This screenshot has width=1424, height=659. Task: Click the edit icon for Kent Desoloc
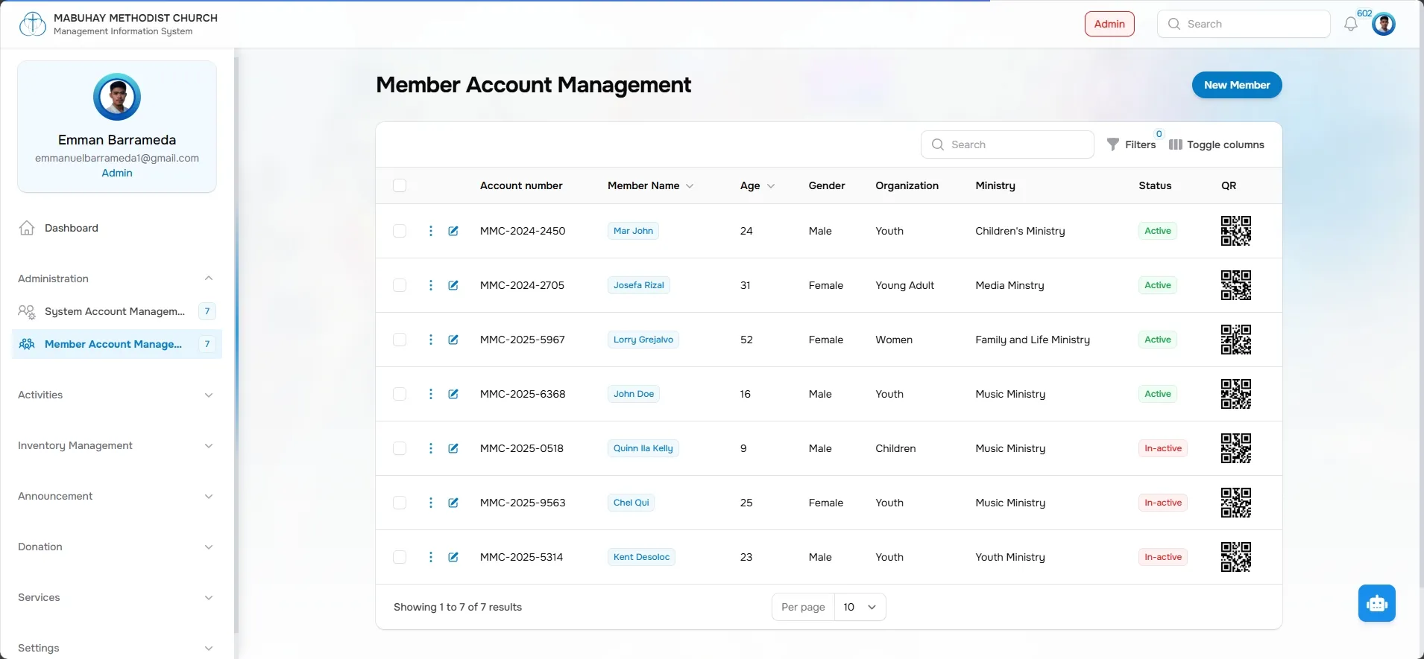pyautogui.click(x=453, y=557)
